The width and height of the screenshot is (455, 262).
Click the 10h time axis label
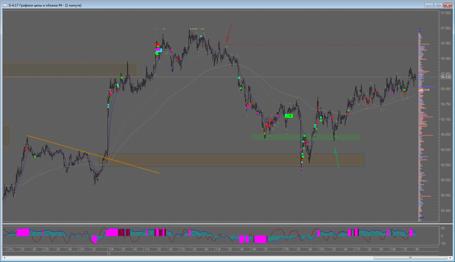pyautogui.click(x=111, y=249)
